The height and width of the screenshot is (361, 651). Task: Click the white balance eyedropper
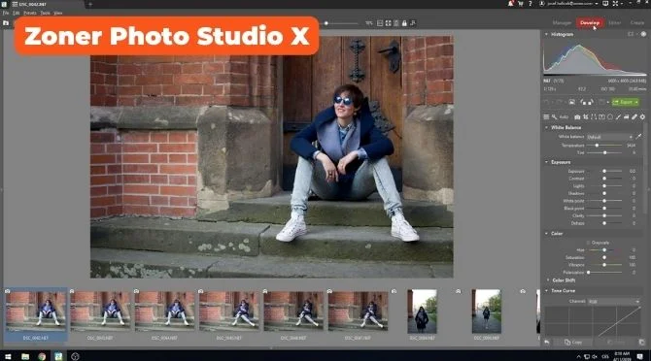pos(638,137)
